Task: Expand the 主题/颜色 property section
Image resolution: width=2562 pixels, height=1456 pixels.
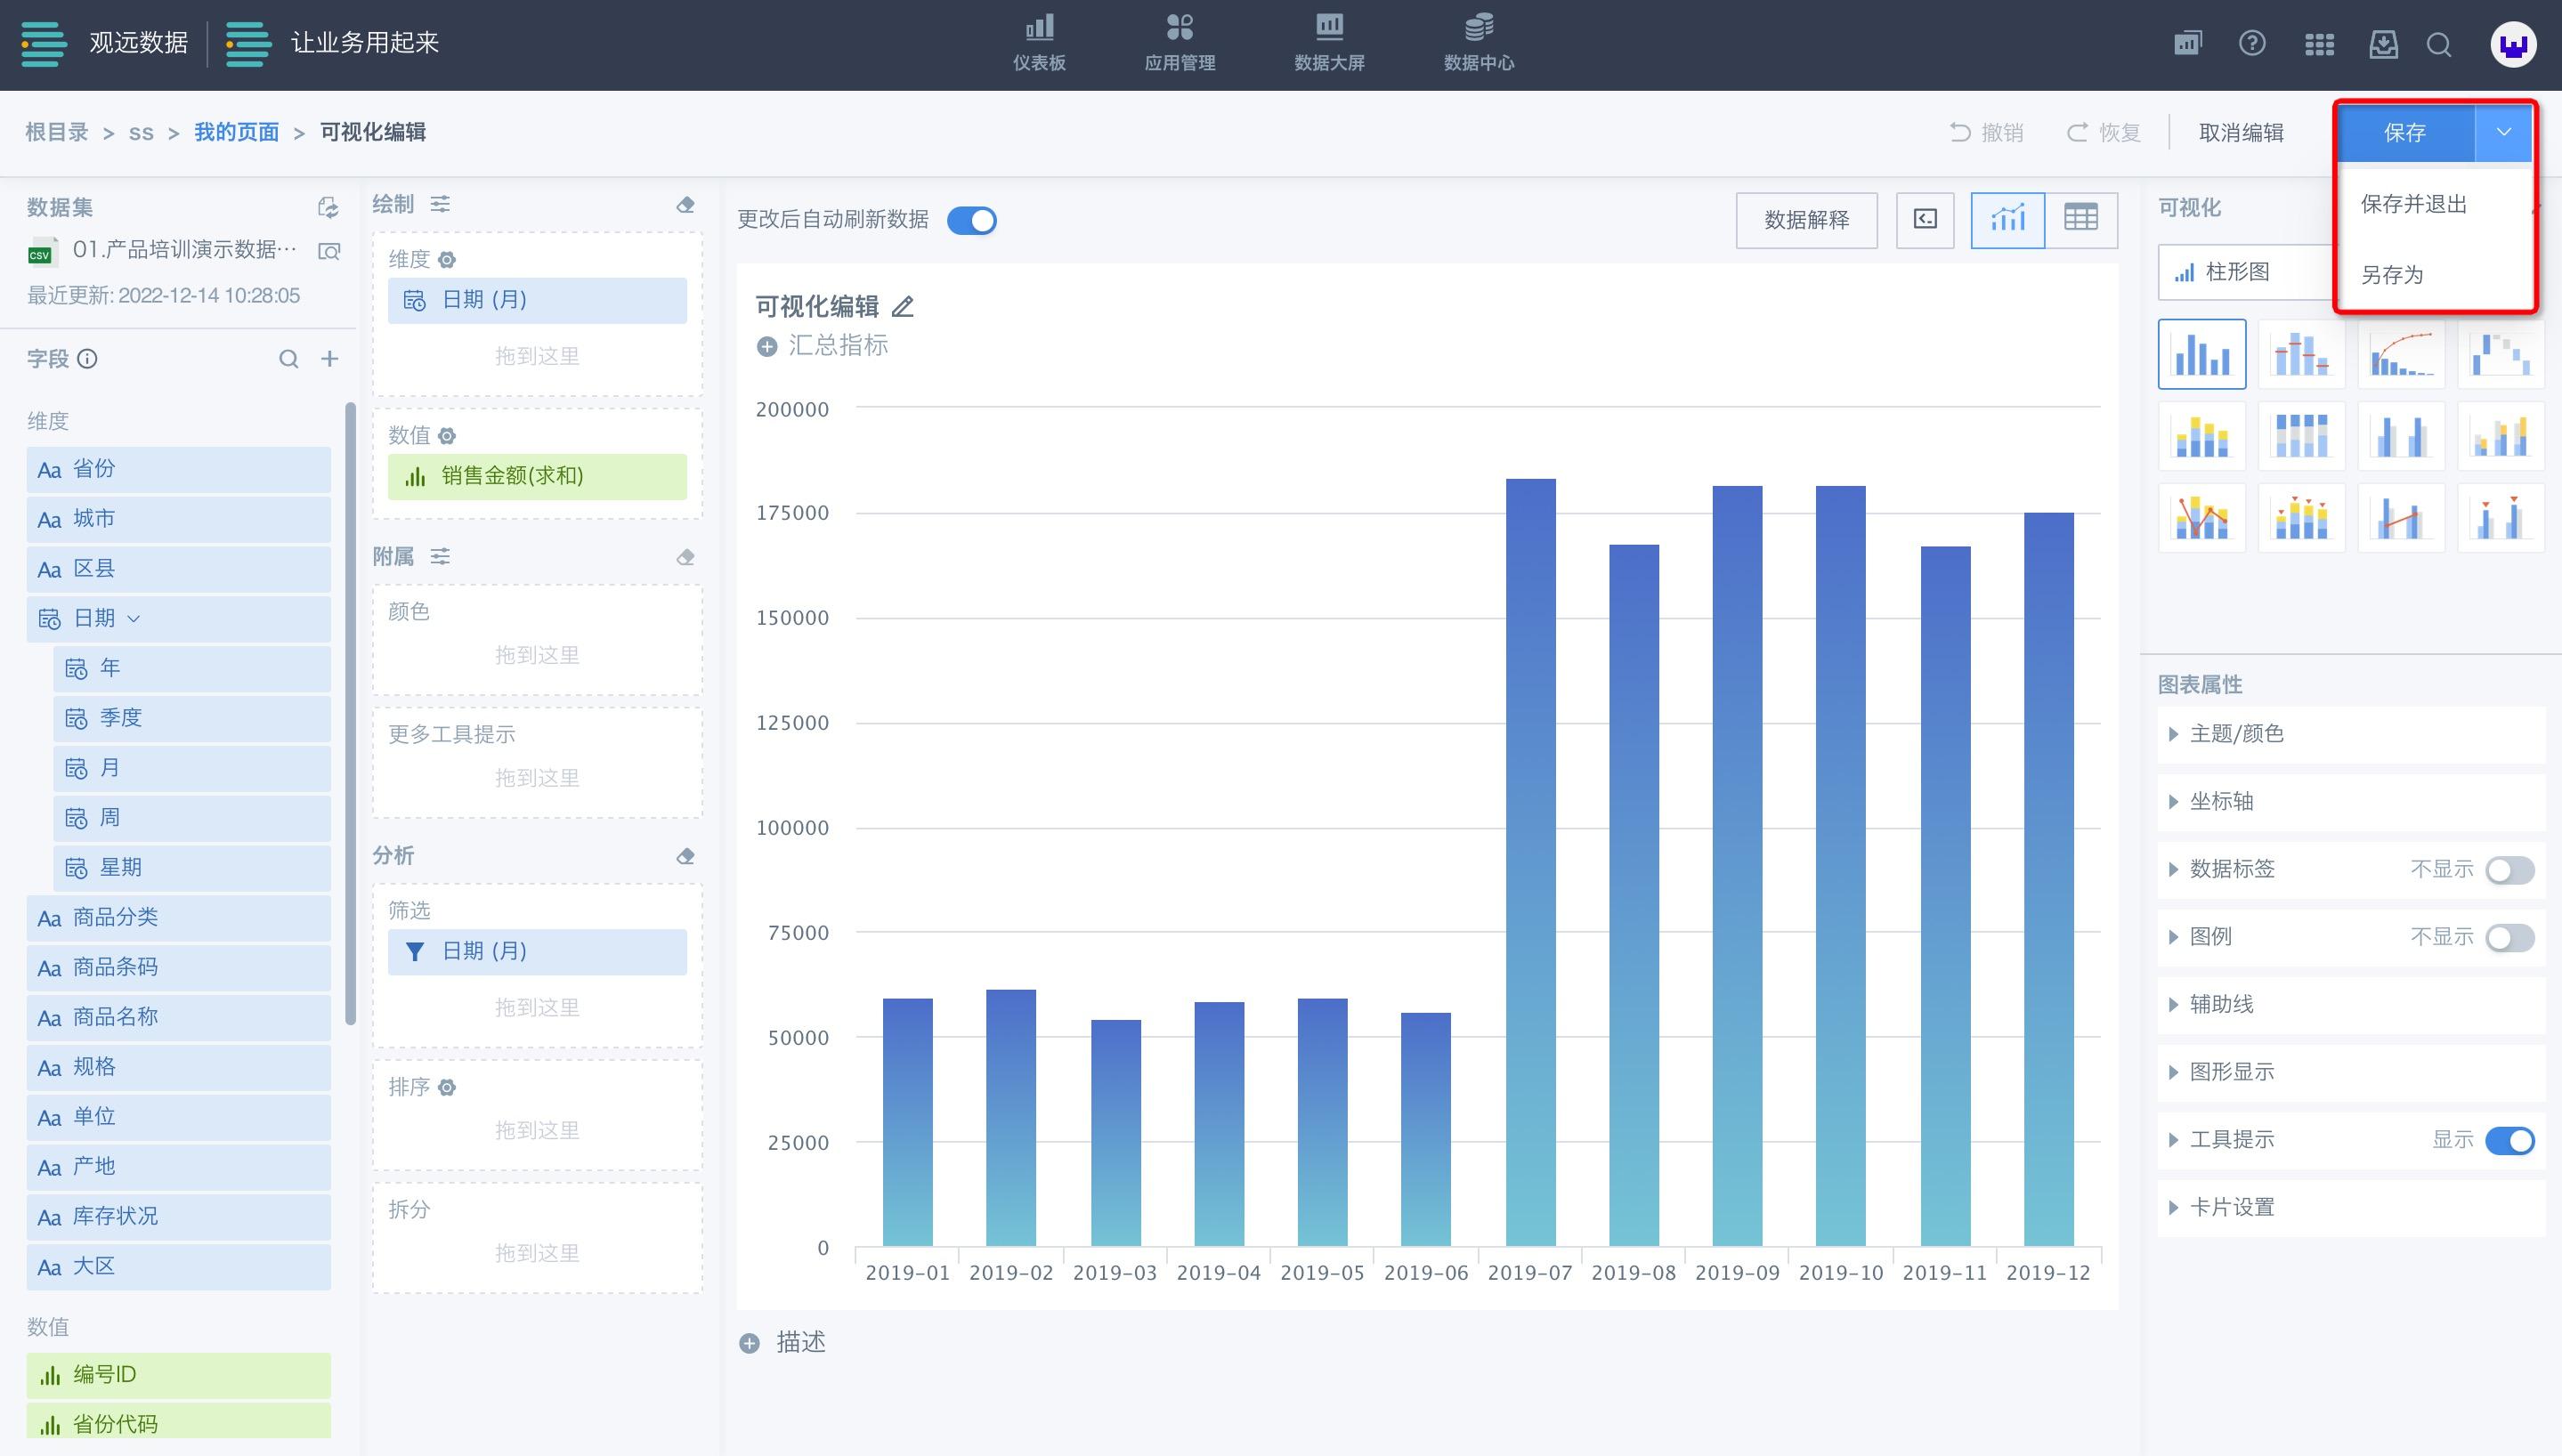Action: [x=2236, y=734]
